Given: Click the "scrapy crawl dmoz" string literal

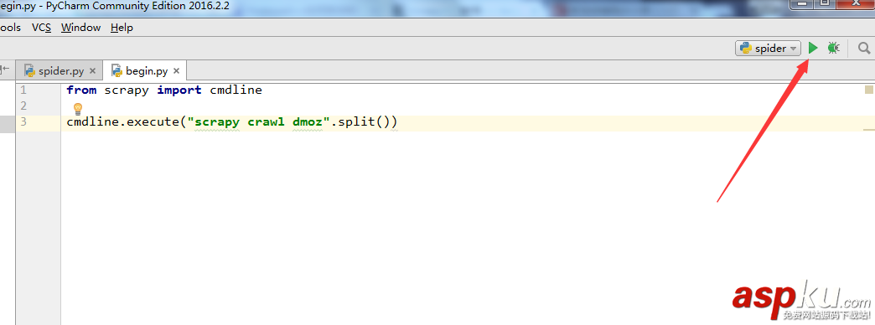Looking at the screenshot, I should pos(259,121).
